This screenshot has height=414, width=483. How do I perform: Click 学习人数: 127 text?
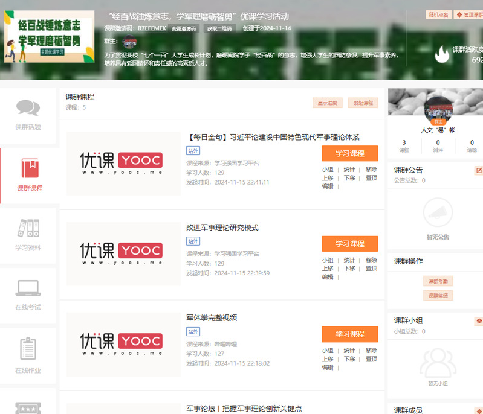(x=205, y=354)
